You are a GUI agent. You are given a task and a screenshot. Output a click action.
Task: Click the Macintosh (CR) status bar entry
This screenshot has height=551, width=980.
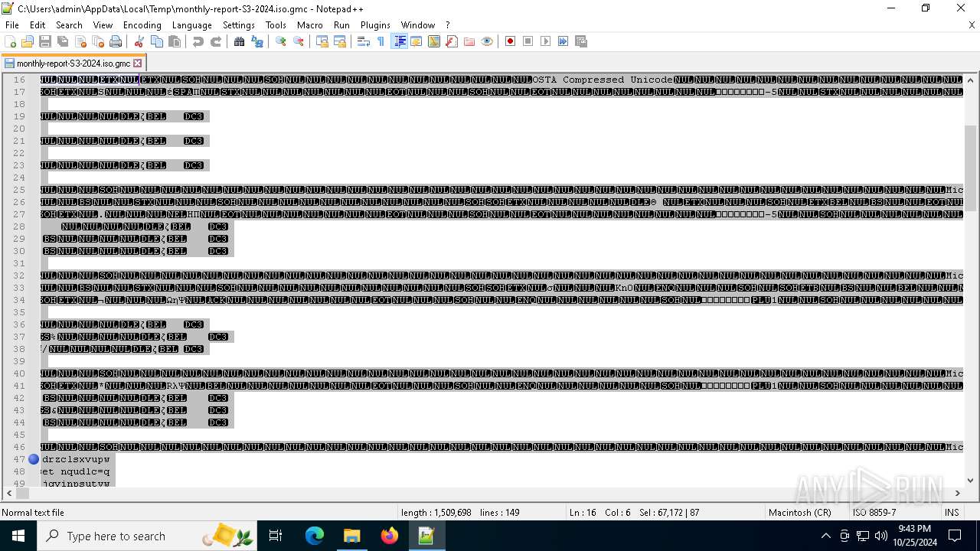pos(800,513)
